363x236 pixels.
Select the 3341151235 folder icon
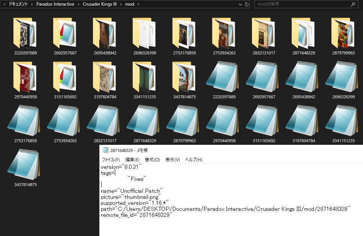tap(144, 77)
